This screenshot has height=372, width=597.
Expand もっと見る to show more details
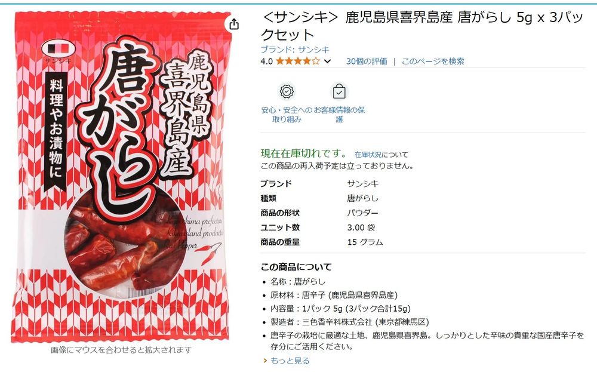[290, 360]
